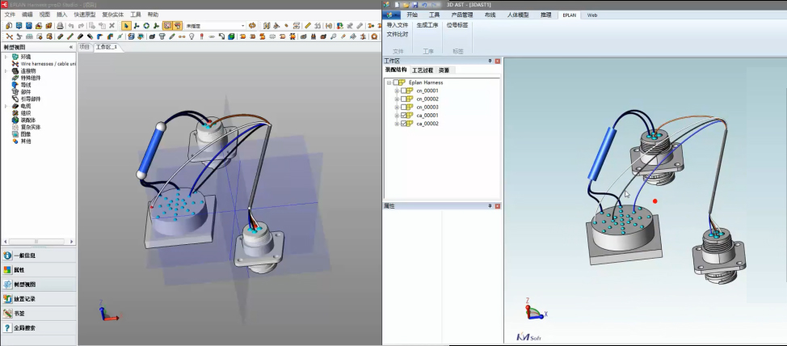Open the 布线 ribbon tab
The image size is (787, 346).
(x=490, y=15)
